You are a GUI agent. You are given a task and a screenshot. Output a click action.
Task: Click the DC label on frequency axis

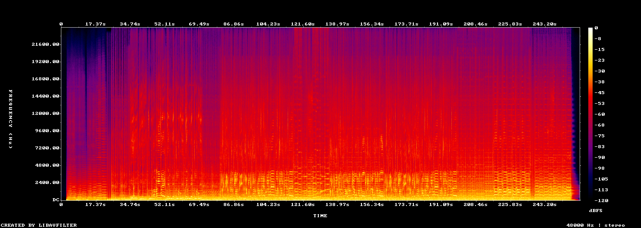tap(56, 200)
